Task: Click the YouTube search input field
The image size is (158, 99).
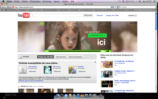Action: coord(58,15)
